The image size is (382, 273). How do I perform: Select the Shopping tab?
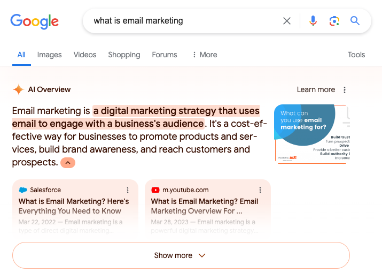124,55
